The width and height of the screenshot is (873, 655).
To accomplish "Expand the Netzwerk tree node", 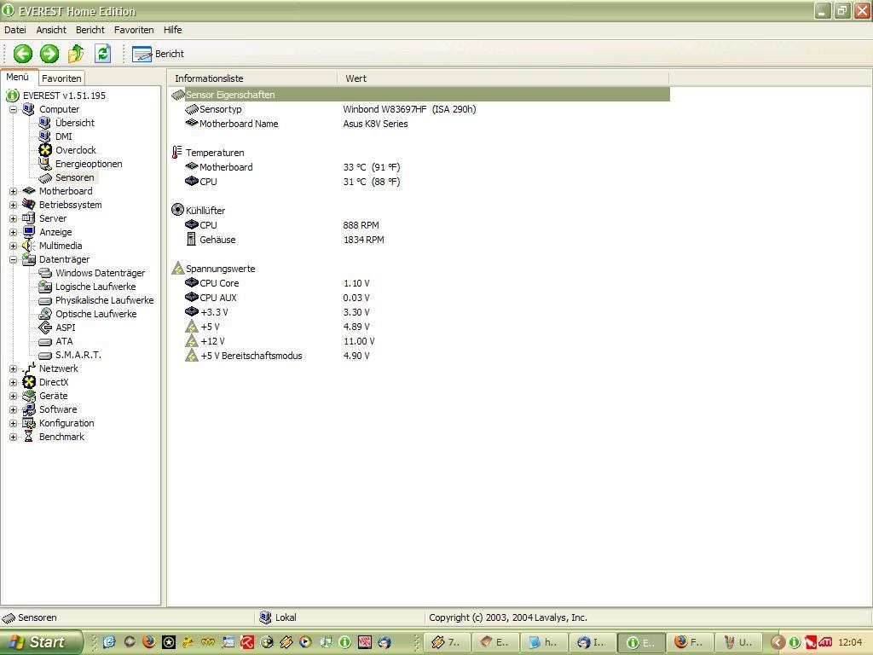I will click(13, 368).
